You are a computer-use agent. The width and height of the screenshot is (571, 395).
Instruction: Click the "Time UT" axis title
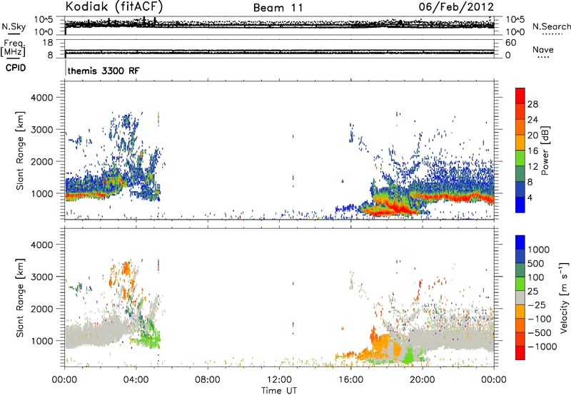coord(279,391)
